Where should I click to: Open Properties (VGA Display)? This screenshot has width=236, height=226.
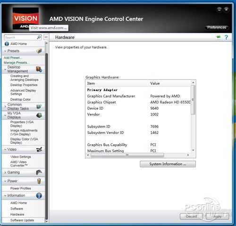22,124
